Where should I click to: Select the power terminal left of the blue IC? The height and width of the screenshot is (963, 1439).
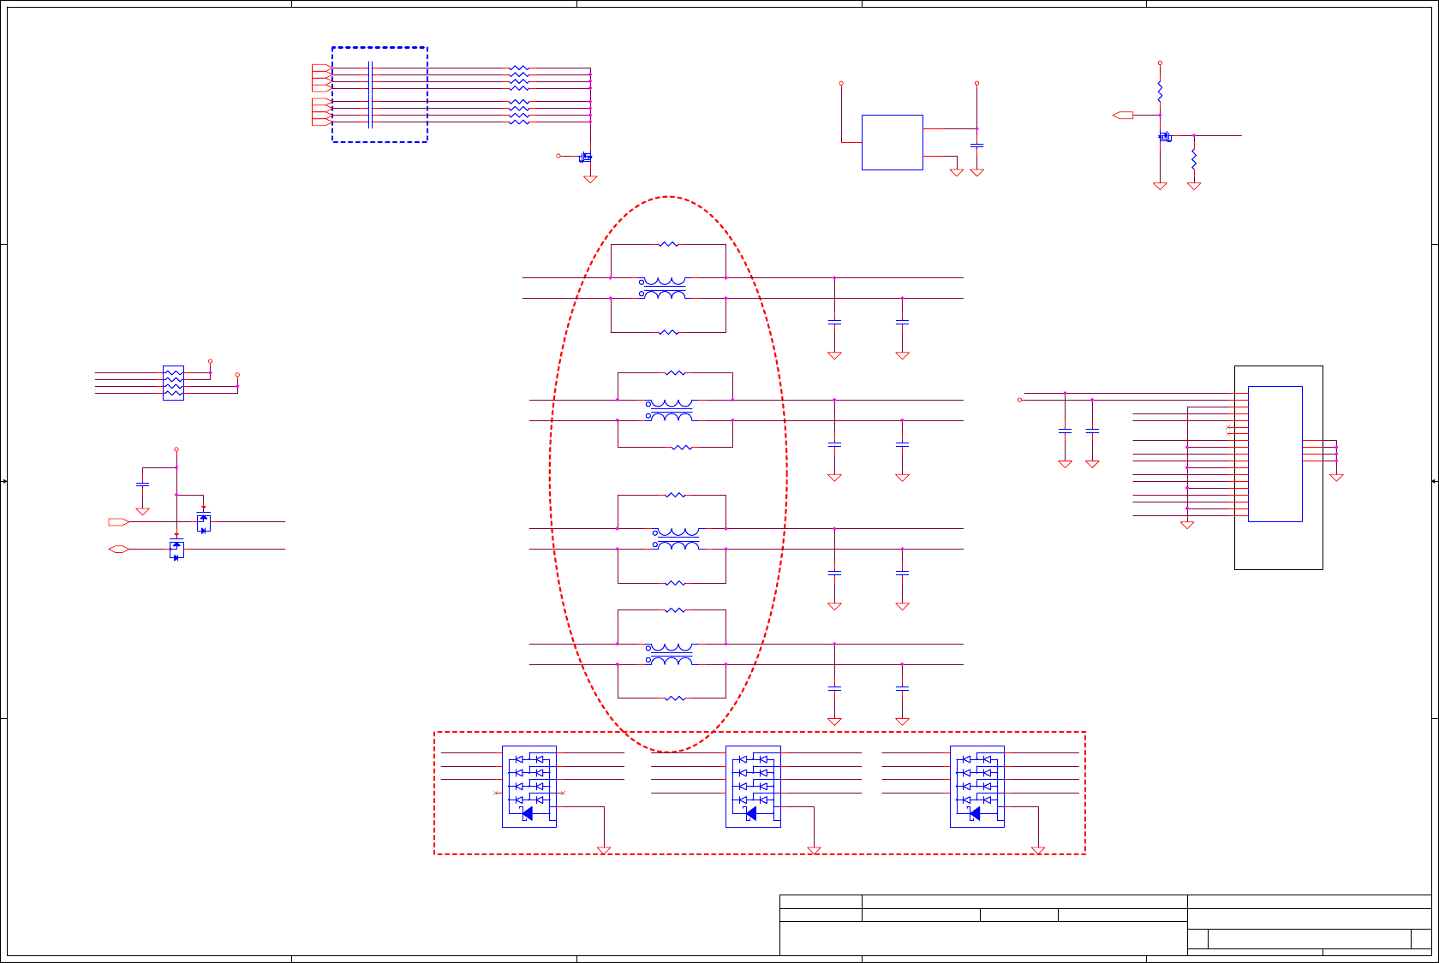(x=841, y=83)
